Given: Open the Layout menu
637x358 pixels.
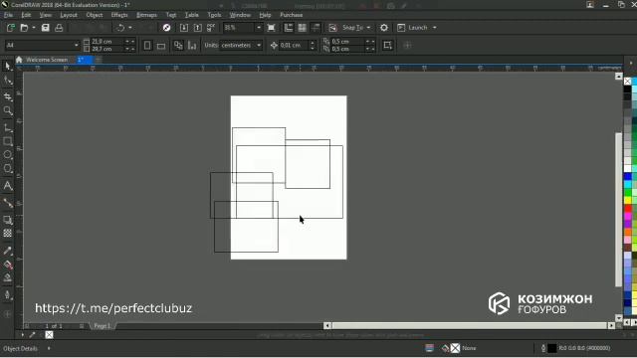Looking at the screenshot, I should 69,15.
